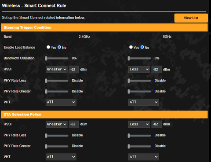Click 5GHz Steering Trigger RSSI -82 field
The width and height of the screenshot is (211, 162).
pos(156,69)
